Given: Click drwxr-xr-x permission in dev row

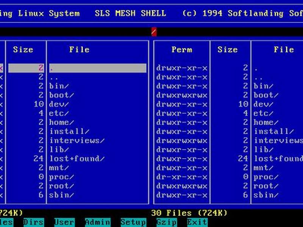Looking at the screenshot, I should (182, 104).
